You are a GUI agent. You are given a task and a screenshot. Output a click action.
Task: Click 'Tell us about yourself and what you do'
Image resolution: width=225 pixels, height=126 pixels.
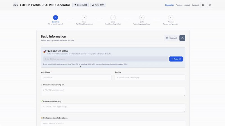(57, 40)
